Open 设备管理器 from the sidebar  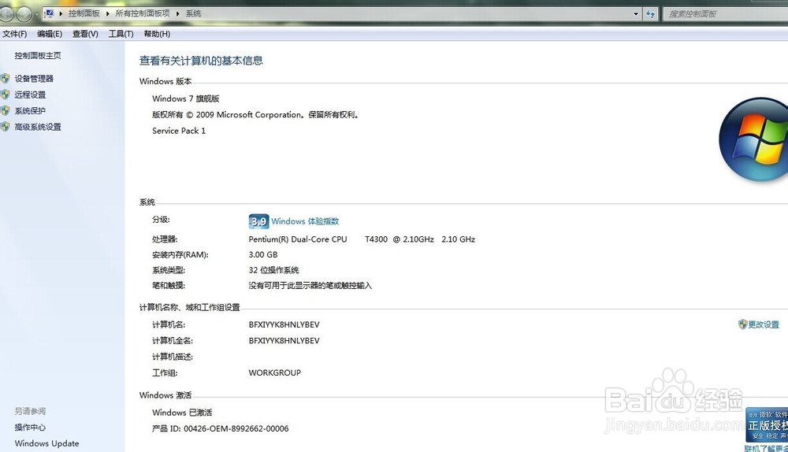point(34,78)
